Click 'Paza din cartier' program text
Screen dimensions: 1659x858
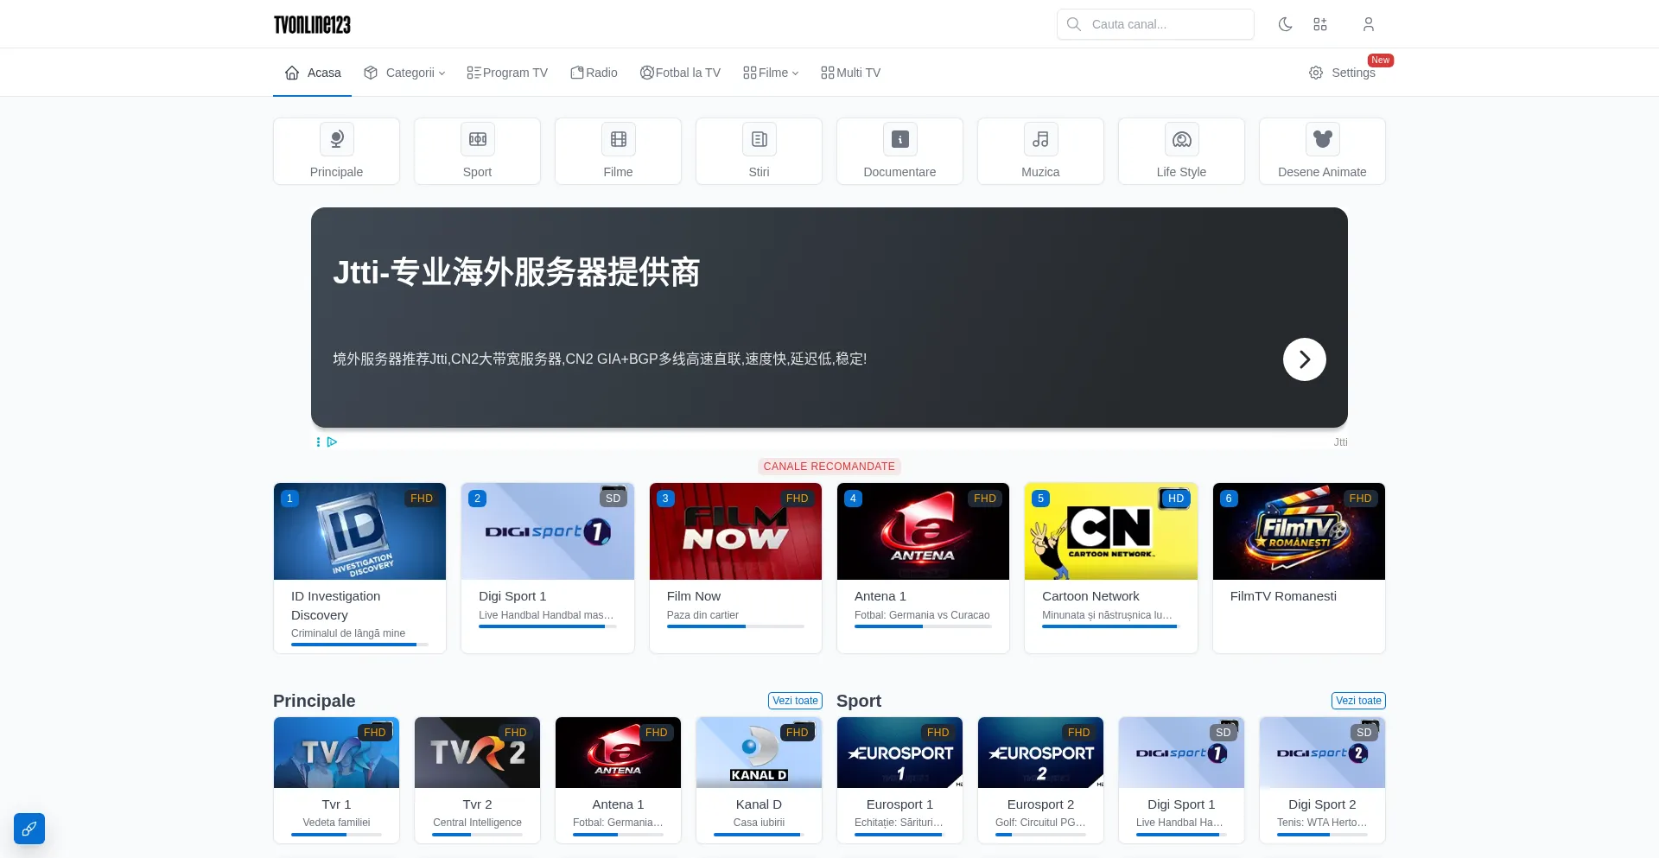tap(702, 615)
